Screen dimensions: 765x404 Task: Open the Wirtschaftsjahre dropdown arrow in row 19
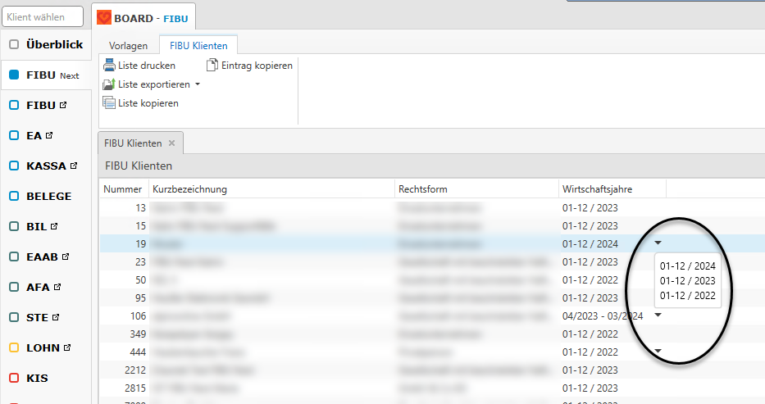(x=658, y=243)
